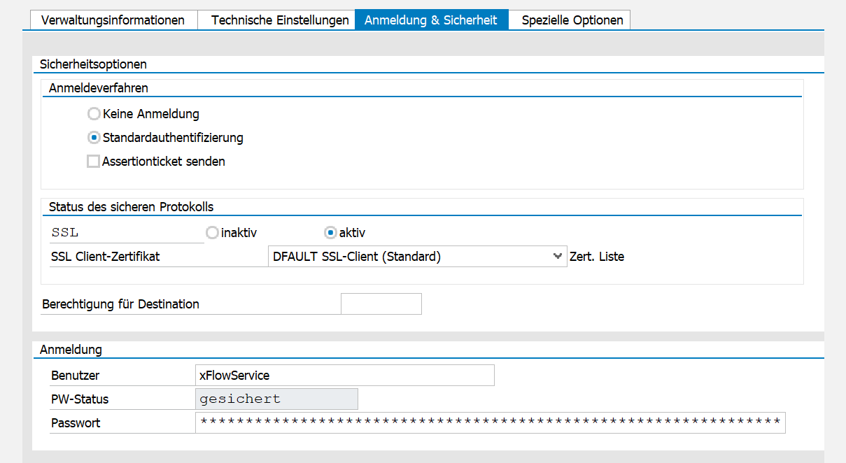This screenshot has width=846, height=463.
Task: Open the DFAULT SSL-Client (Standard) combo box
Action: click(413, 256)
